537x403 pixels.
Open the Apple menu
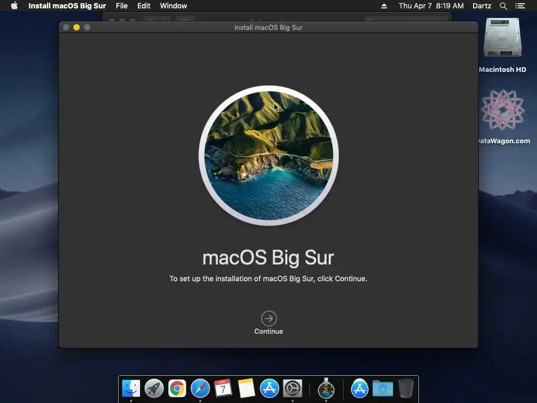pyautogui.click(x=14, y=6)
